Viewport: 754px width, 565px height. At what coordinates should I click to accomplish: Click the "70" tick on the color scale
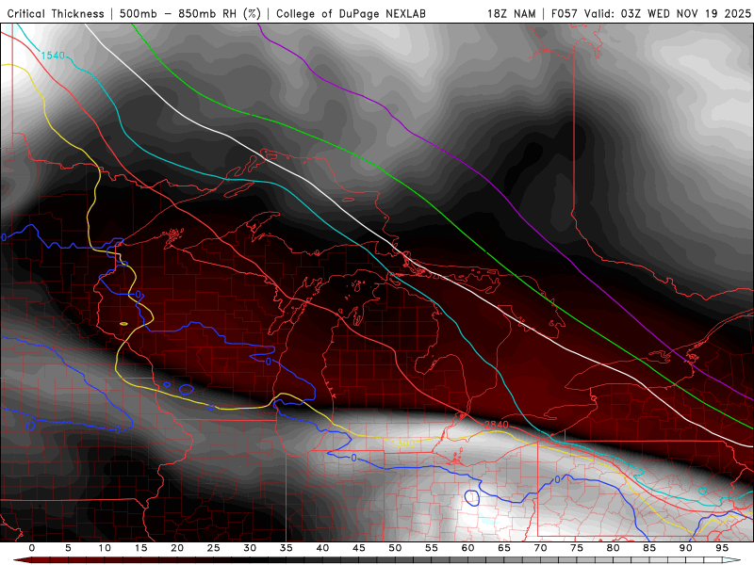pyautogui.click(x=540, y=548)
